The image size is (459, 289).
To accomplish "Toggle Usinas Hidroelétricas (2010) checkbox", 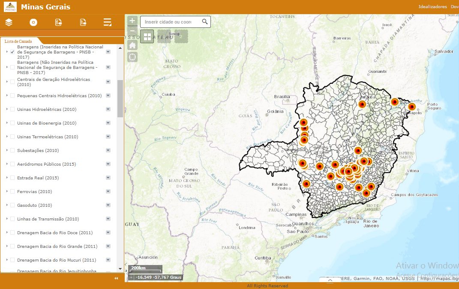I will pyautogui.click(x=12, y=110).
